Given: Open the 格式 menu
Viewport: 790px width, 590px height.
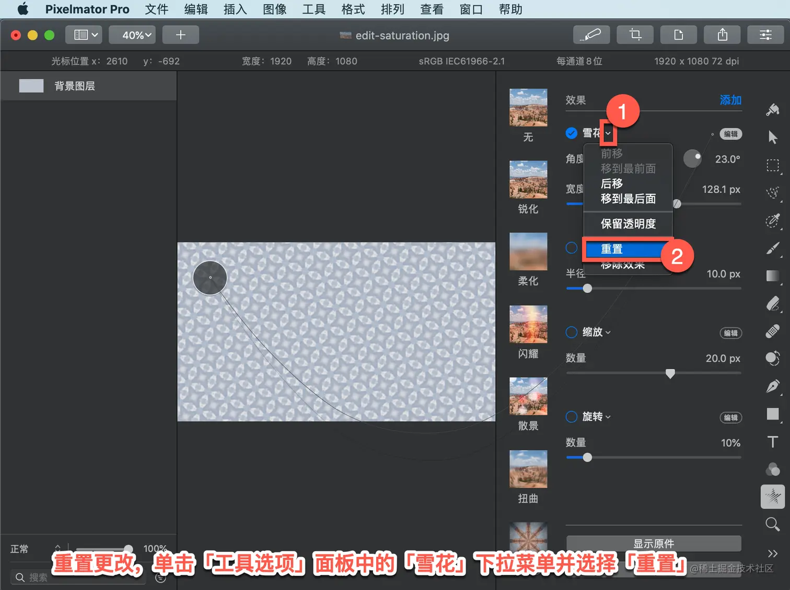Looking at the screenshot, I should (x=353, y=9).
